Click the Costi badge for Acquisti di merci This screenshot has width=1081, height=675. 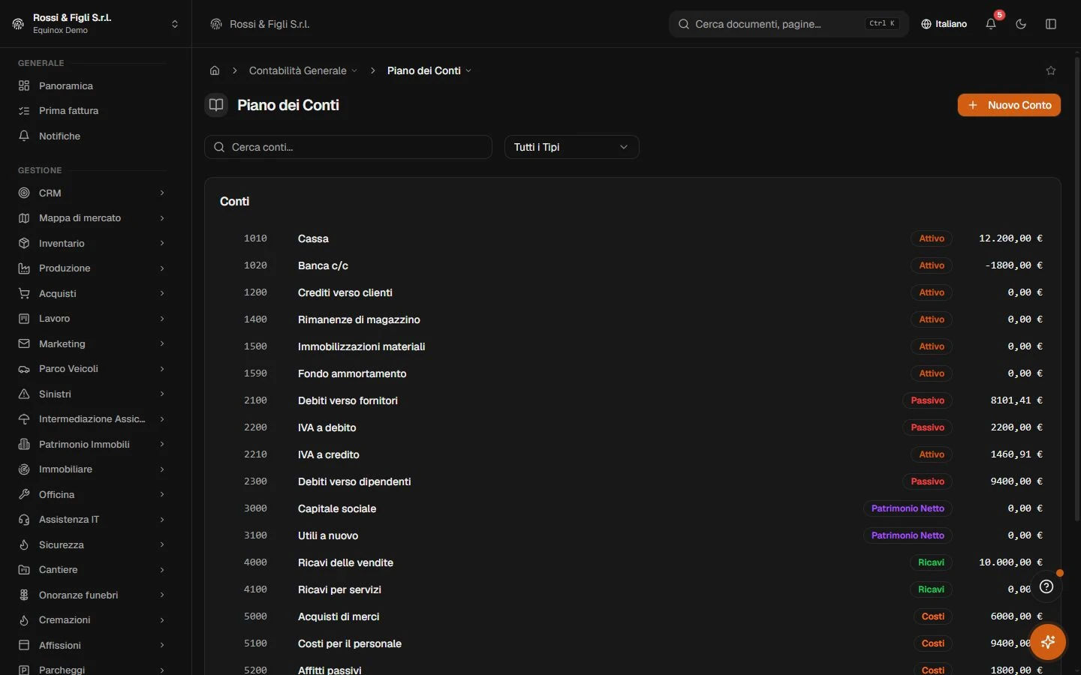point(933,616)
